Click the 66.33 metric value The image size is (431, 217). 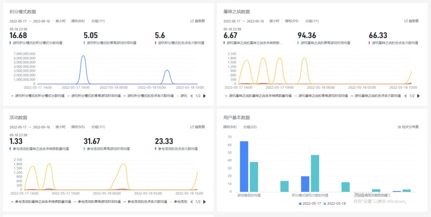click(x=378, y=35)
